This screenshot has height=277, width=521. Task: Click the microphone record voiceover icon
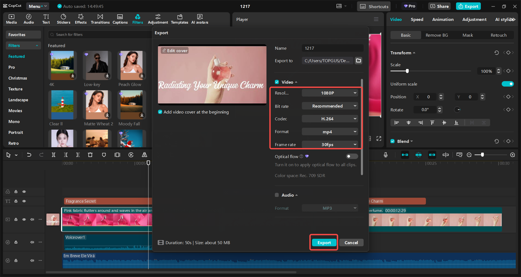(x=385, y=155)
